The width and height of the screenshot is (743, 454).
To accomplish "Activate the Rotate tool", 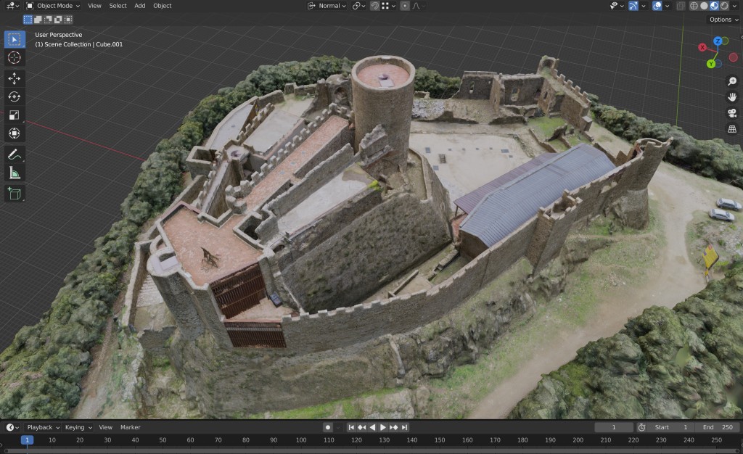I will (x=15, y=96).
